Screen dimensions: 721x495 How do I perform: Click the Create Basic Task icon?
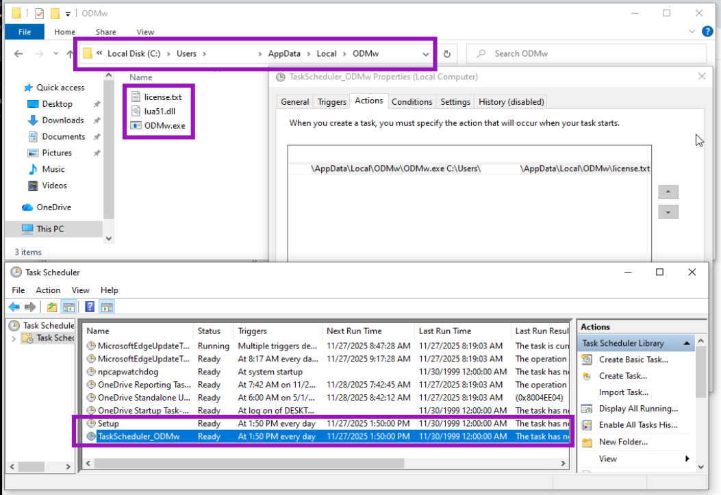click(x=587, y=359)
